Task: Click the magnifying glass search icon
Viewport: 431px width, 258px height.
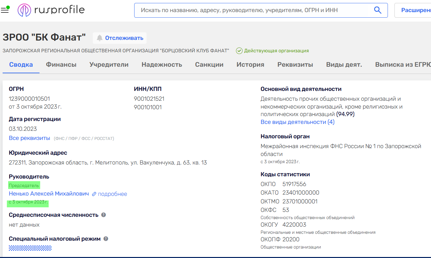Action: (377, 10)
